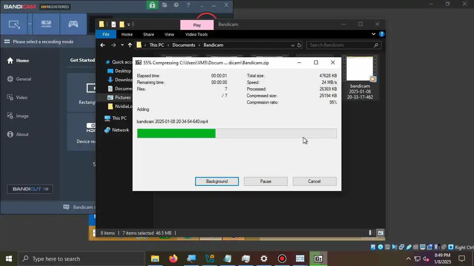Open recent locations dropdown in Explorer
This screenshot has width=474, height=266.
coord(122,45)
